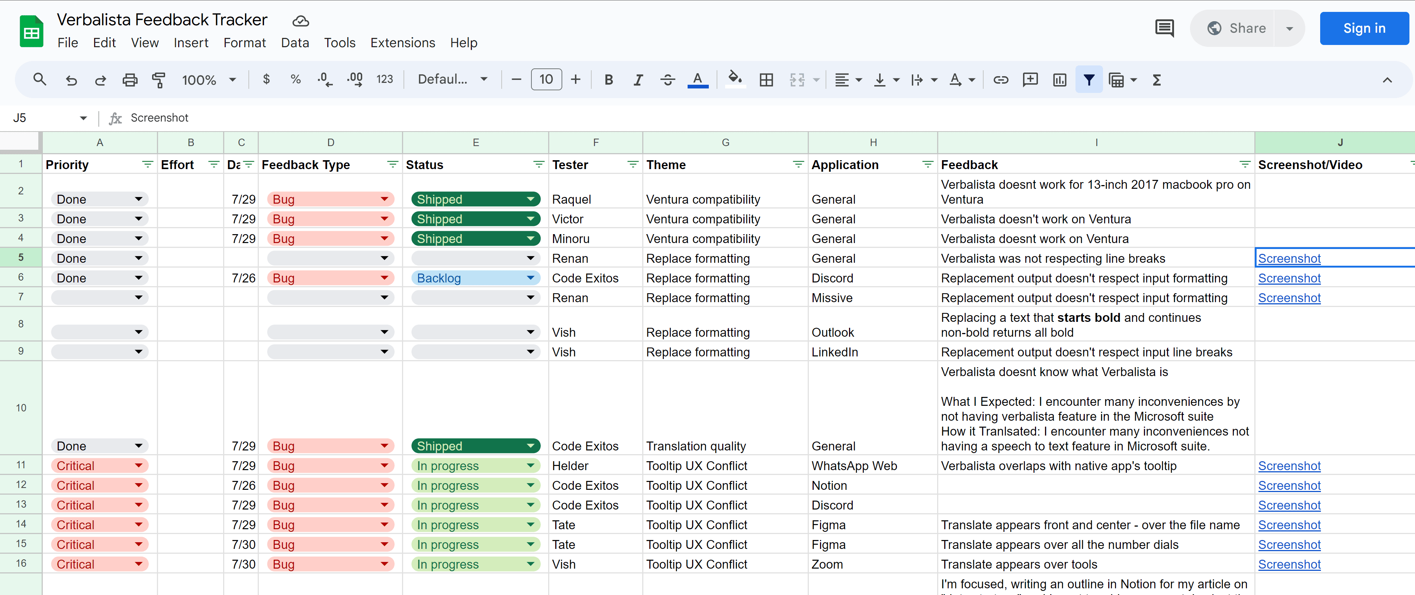Select column G header
This screenshot has height=595, width=1415.
tap(725, 142)
